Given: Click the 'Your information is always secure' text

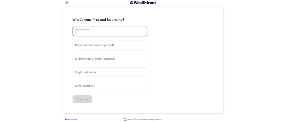Looking at the screenshot, I should (145, 119).
